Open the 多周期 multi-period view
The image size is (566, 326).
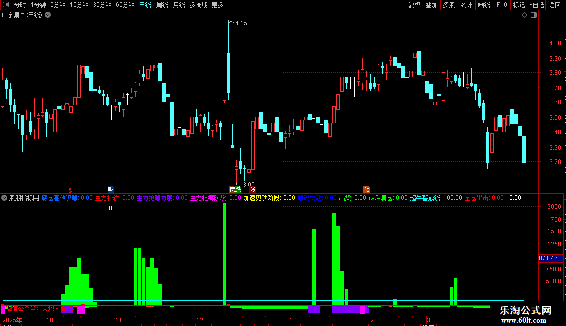pyautogui.click(x=198, y=5)
